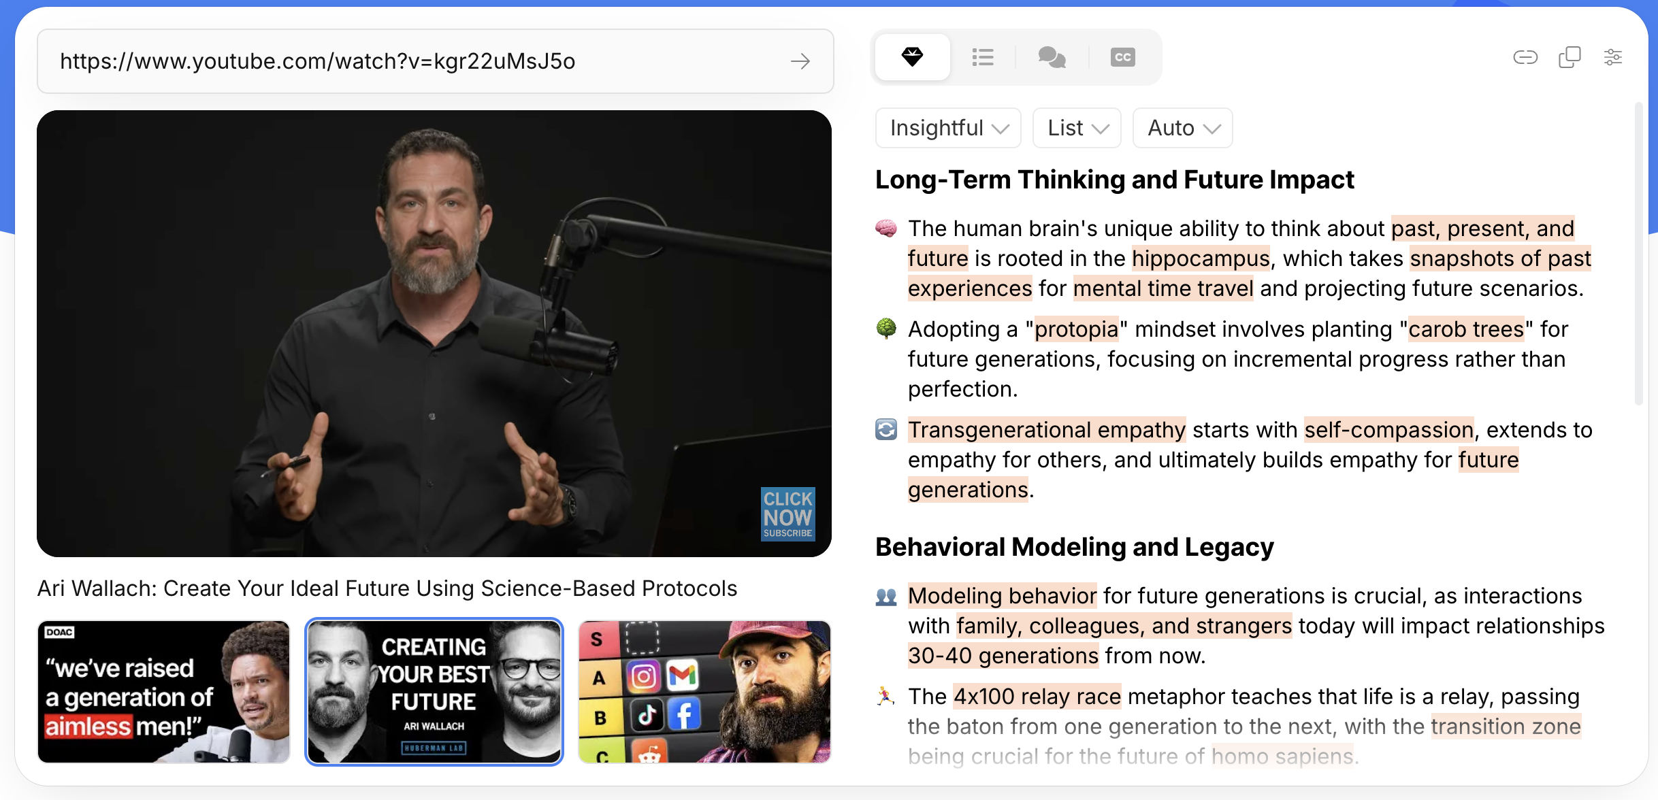The height and width of the screenshot is (800, 1658).
Task: Click the Click Now Subscribe overlay
Action: click(x=787, y=514)
